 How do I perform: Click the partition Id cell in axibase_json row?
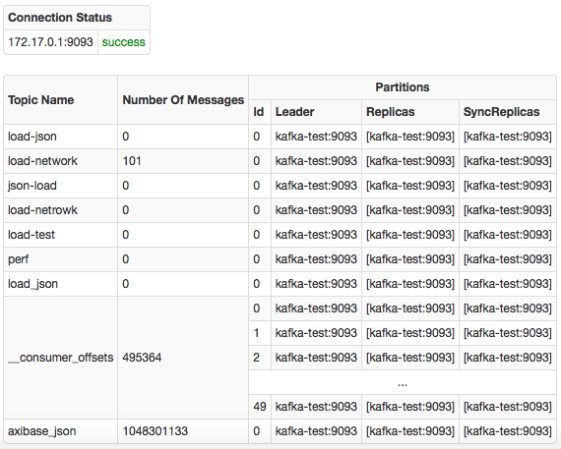click(x=260, y=431)
